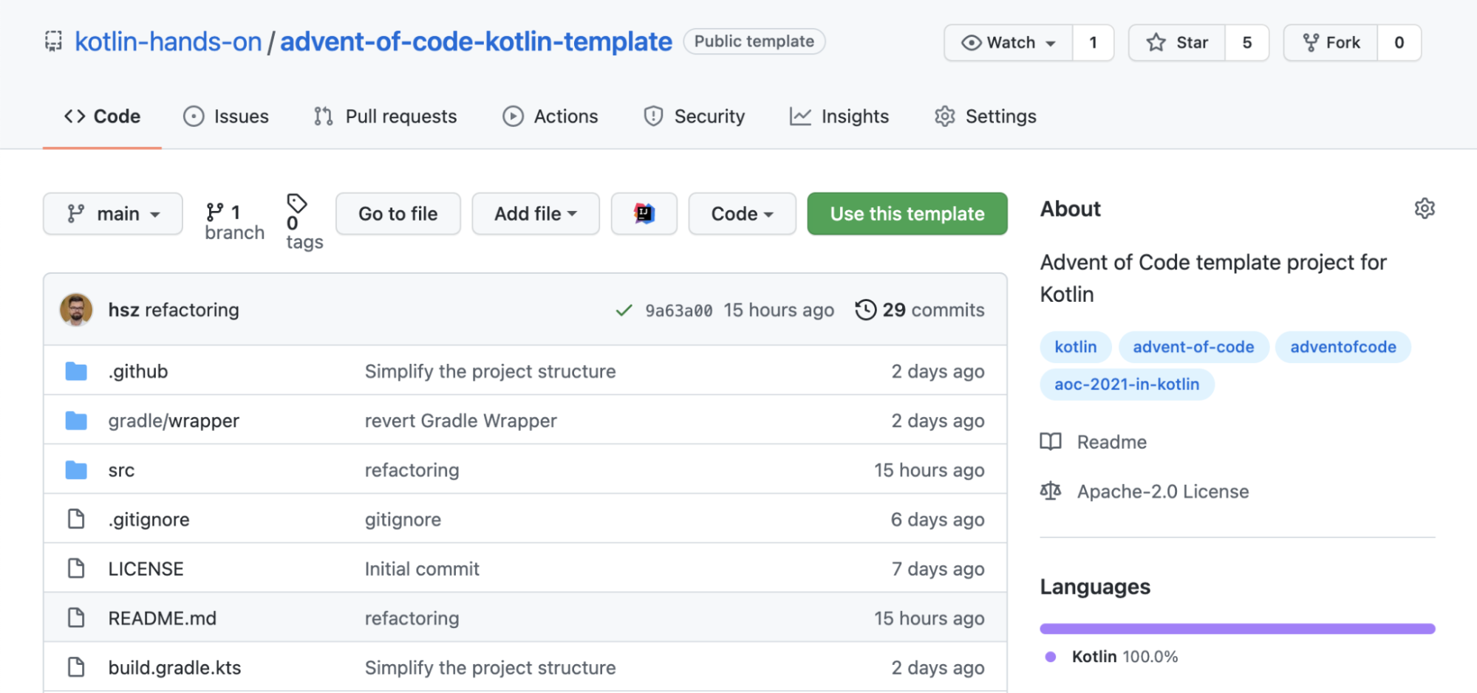The width and height of the screenshot is (1477, 693).
Task: Open the LICENSE file
Action: (x=146, y=569)
